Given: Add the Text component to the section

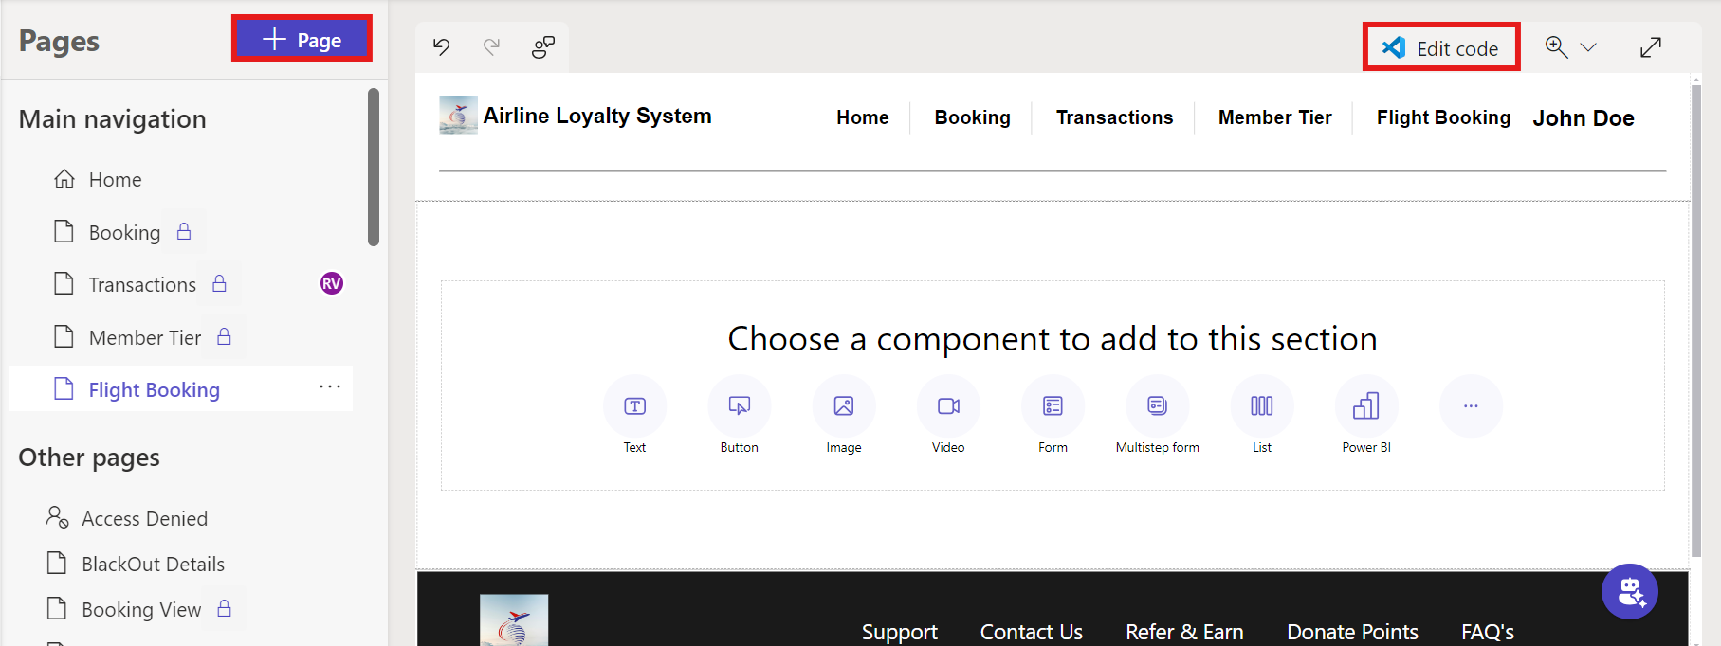Looking at the screenshot, I should [634, 406].
